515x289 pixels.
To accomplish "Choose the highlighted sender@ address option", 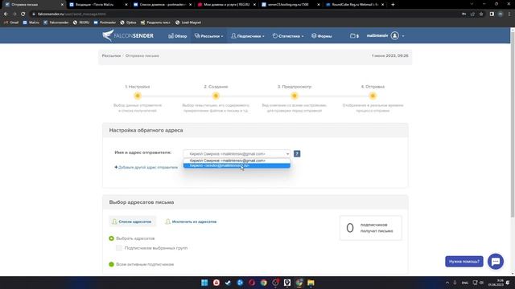I will coord(237,165).
